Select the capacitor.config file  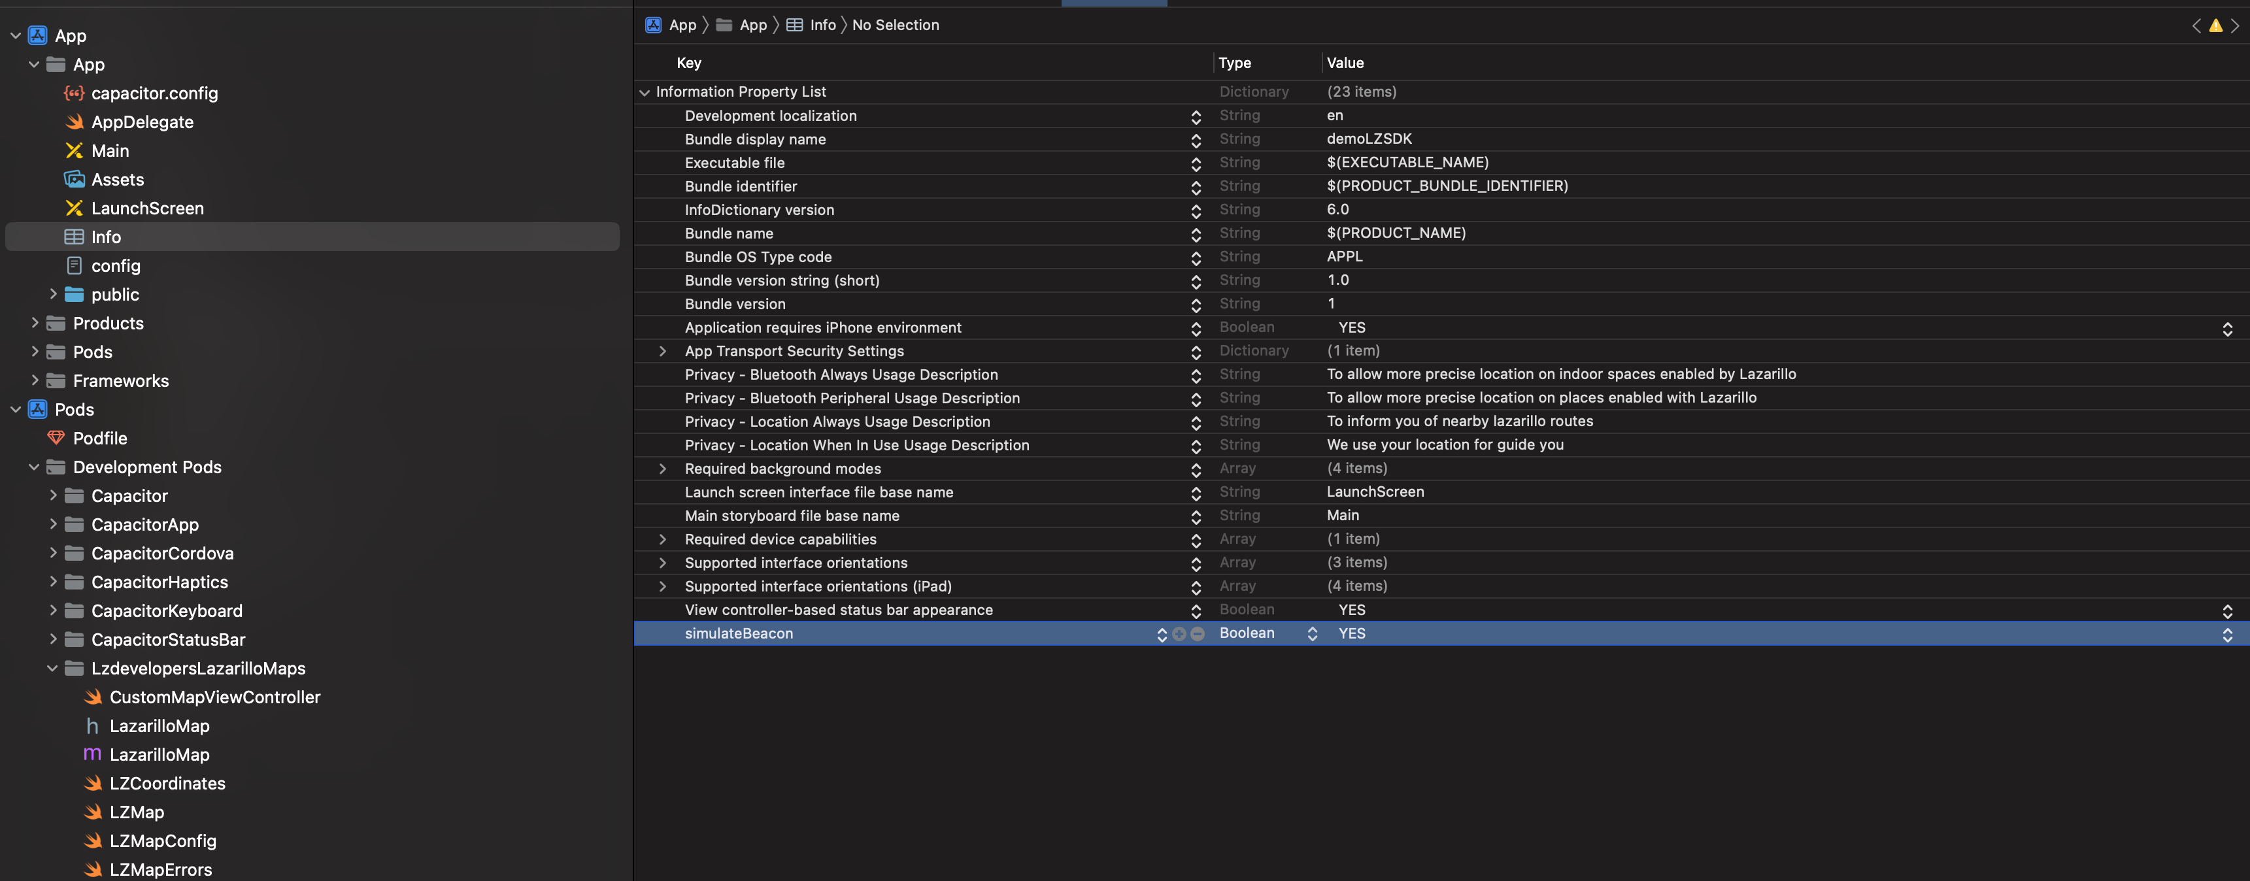(x=154, y=93)
